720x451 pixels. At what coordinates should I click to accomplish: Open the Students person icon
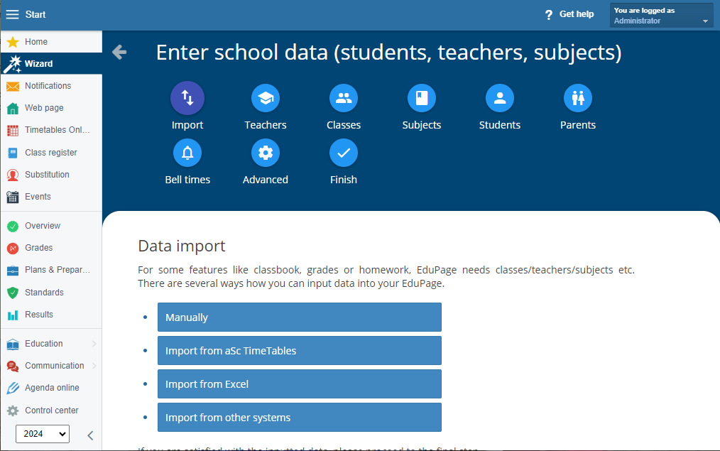(500, 98)
